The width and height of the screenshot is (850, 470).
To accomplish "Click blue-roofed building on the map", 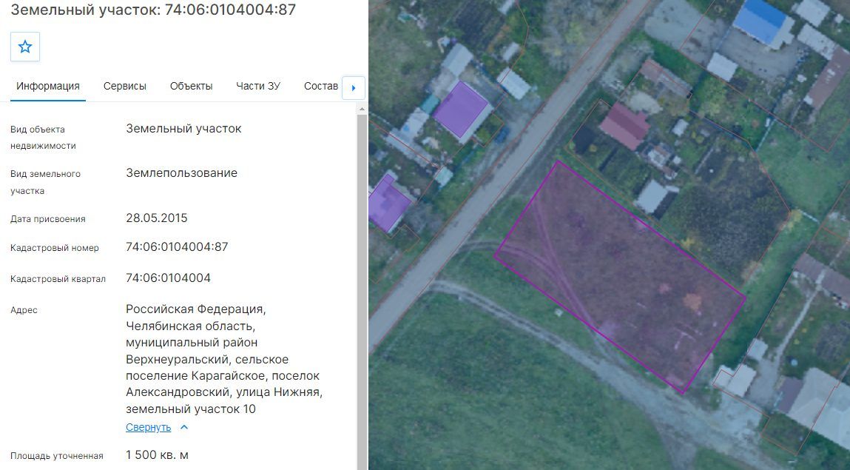I will tap(762, 22).
